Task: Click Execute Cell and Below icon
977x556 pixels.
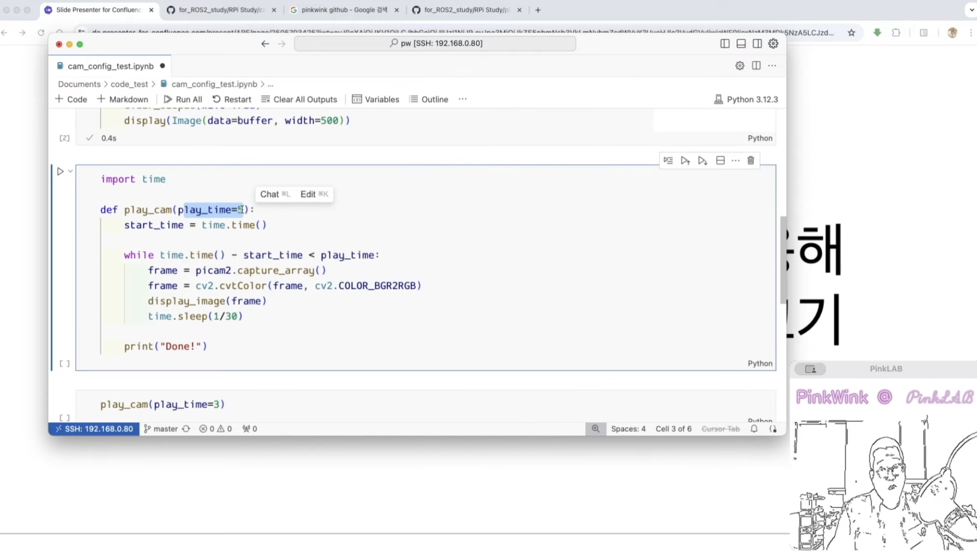Action: click(702, 161)
